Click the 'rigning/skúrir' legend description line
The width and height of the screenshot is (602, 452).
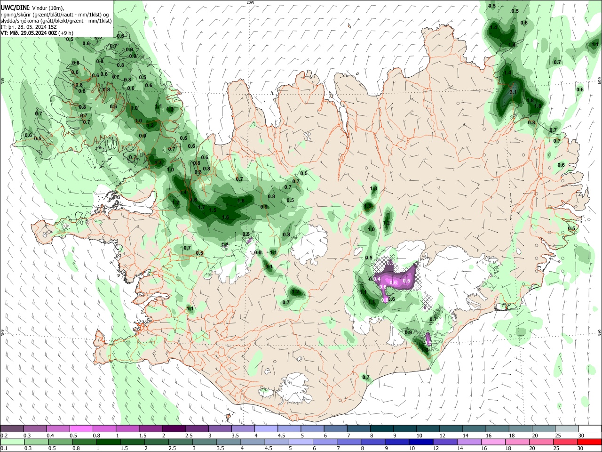coord(55,14)
